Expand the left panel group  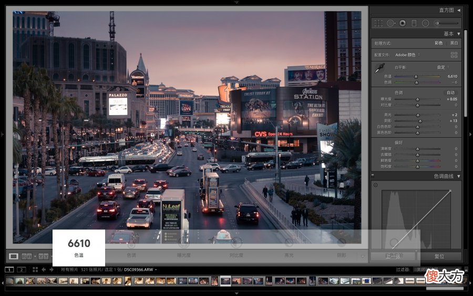tap(3, 134)
